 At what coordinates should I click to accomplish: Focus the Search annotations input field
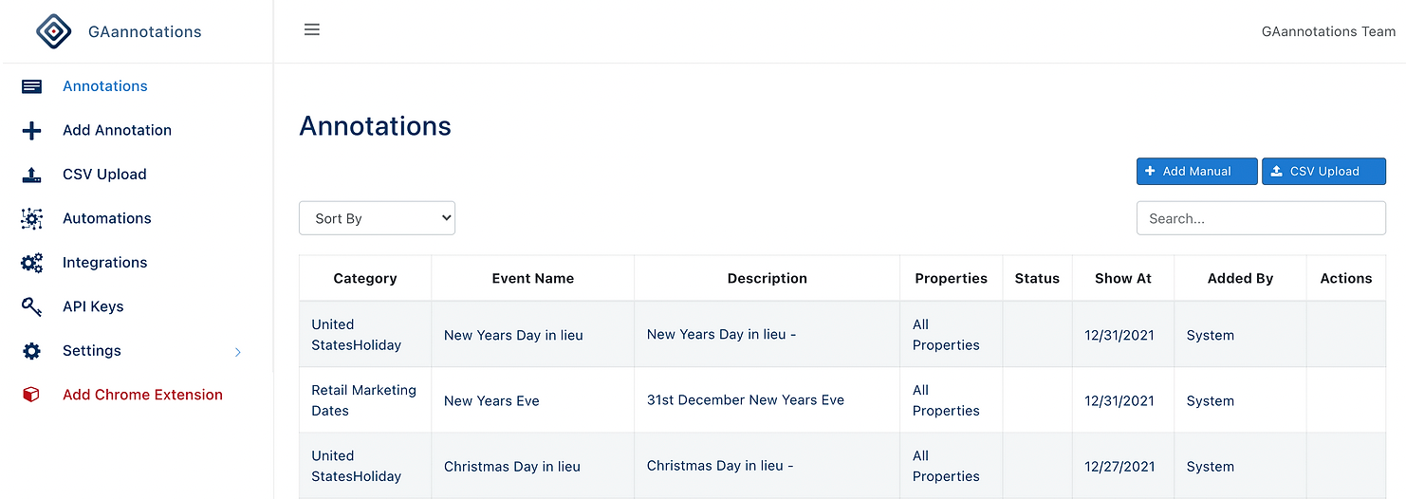point(1261,218)
